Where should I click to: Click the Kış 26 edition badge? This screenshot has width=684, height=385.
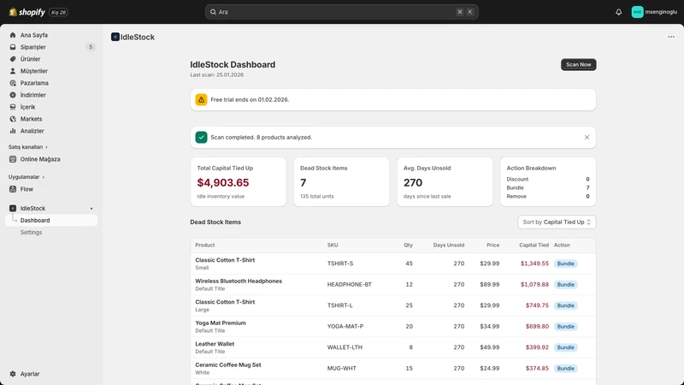(58, 12)
